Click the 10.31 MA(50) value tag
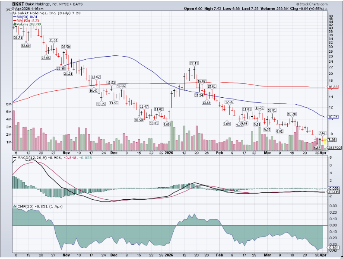 (x=332, y=117)
